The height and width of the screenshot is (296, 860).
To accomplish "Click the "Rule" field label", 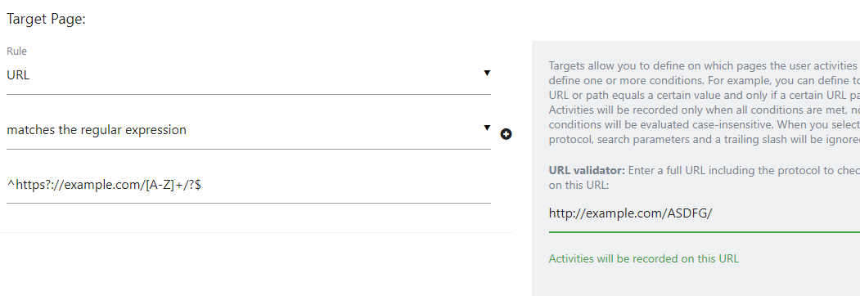I will [16, 51].
